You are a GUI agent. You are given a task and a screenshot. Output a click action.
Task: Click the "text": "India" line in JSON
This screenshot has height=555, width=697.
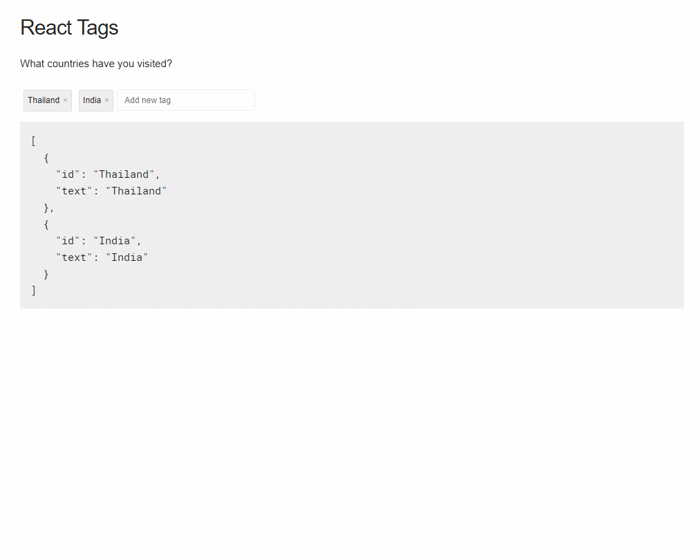pyautogui.click(x=102, y=257)
